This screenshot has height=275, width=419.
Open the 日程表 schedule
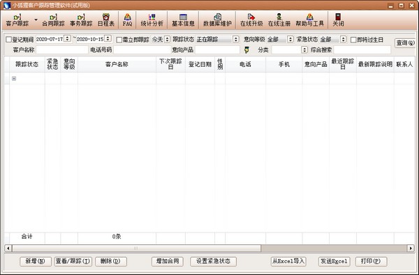pyautogui.click(x=106, y=20)
